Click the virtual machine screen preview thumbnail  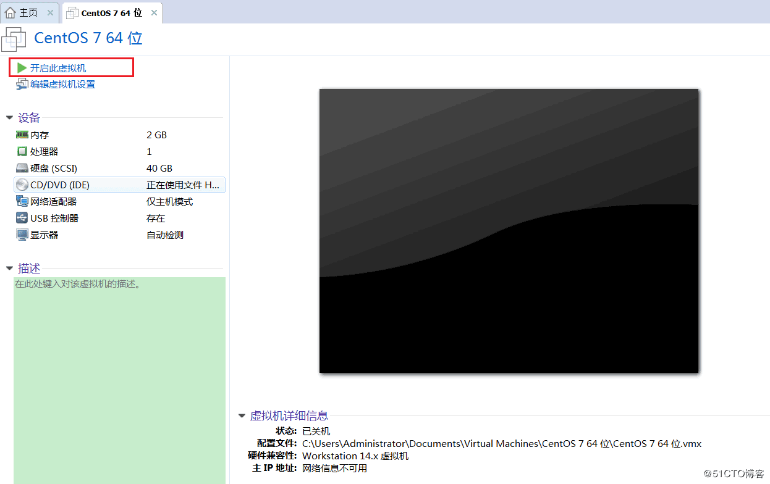(509, 230)
